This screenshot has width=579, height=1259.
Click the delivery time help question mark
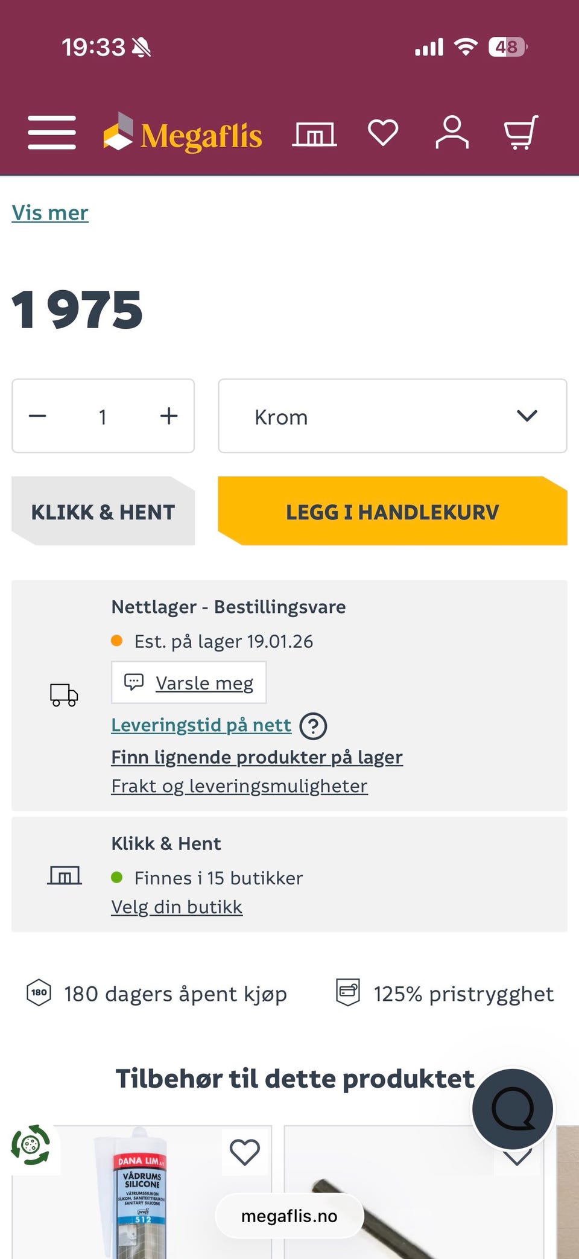click(x=314, y=726)
